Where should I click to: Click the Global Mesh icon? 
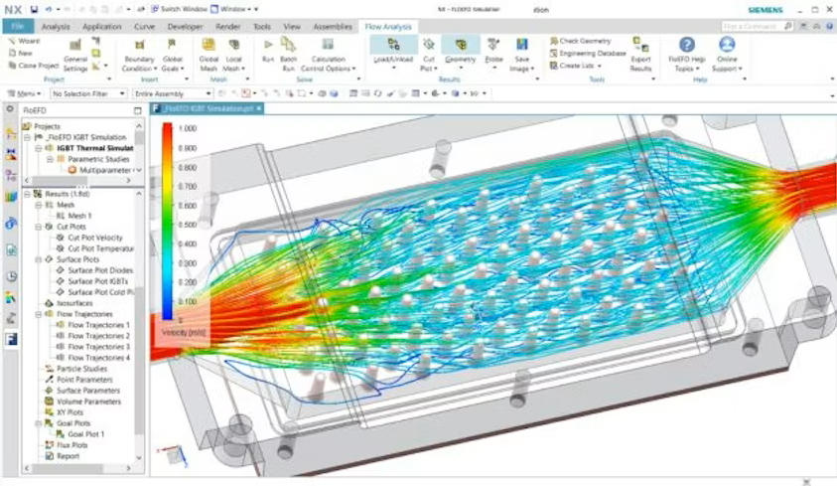209,46
